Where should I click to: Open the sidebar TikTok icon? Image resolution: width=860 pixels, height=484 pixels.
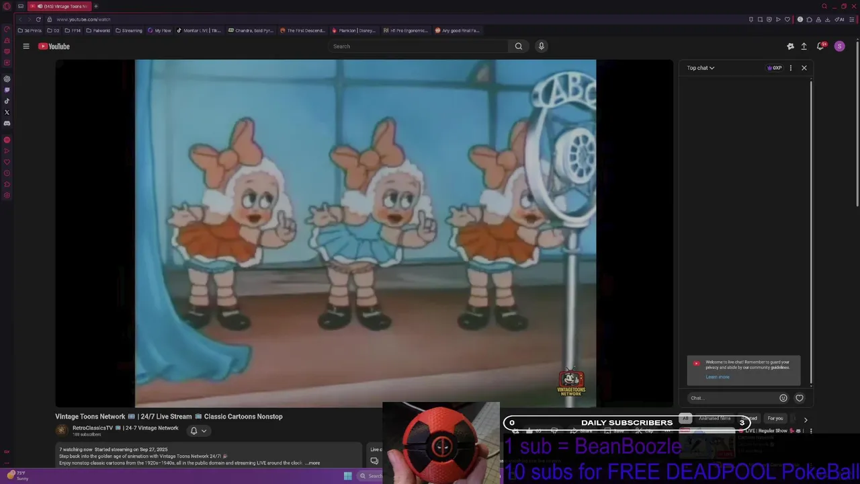pos(7,101)
